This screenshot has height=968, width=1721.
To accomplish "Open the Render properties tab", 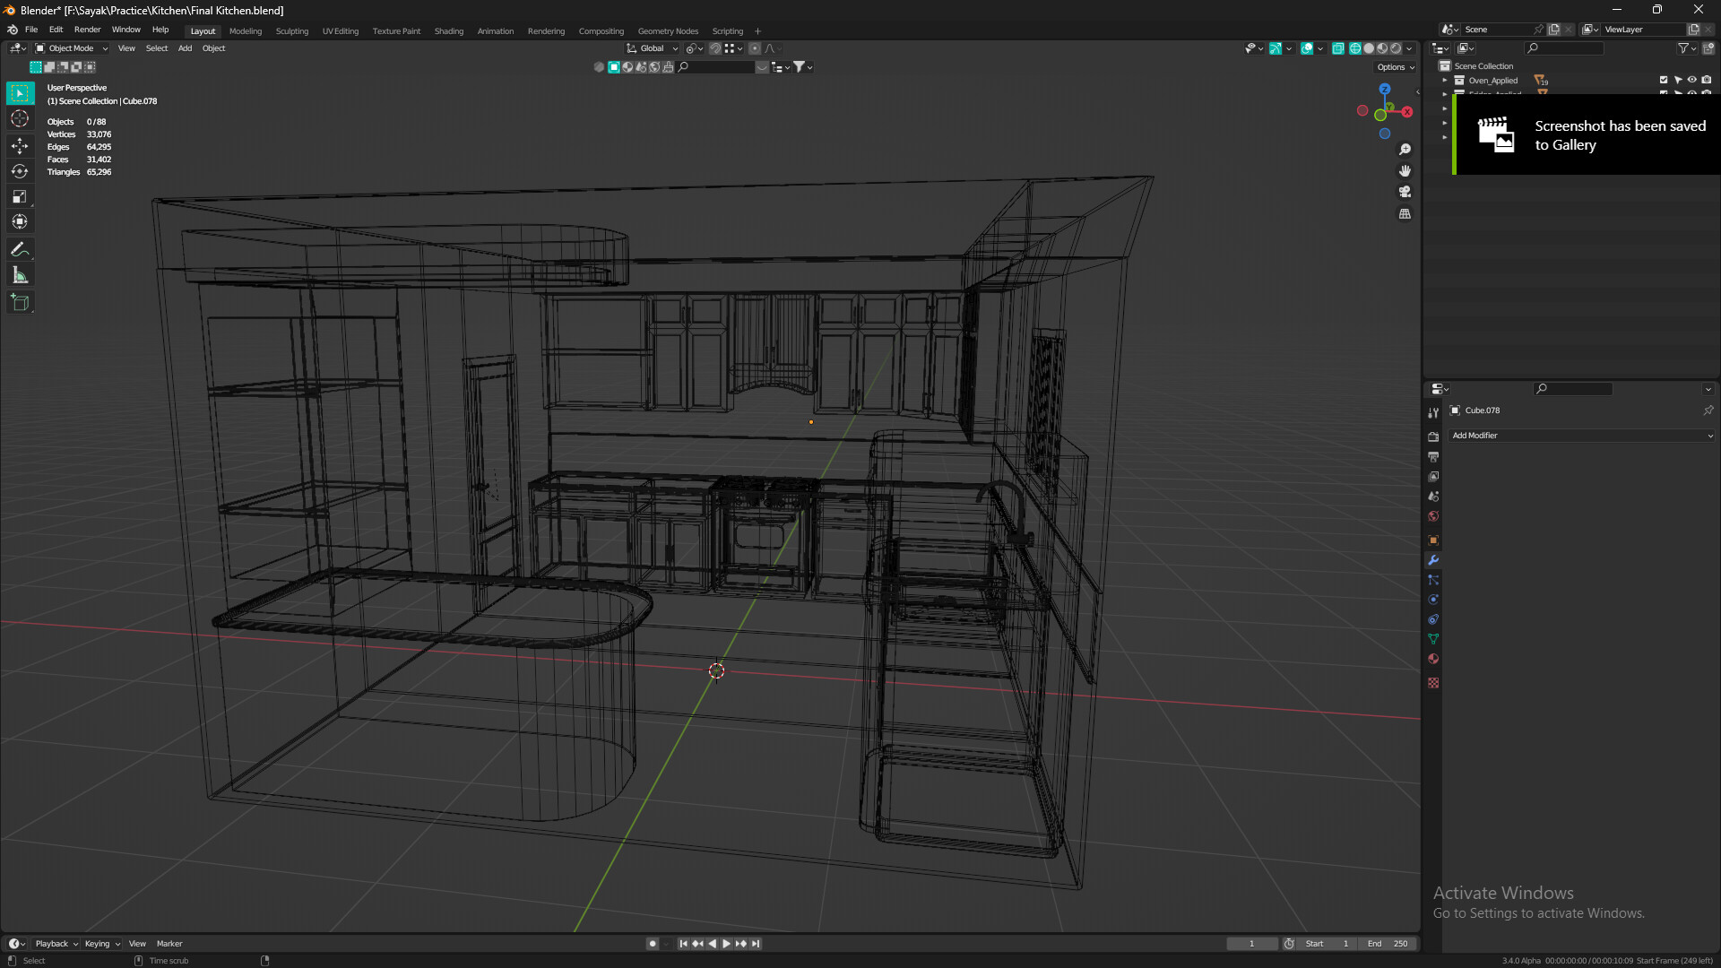I will point(1433,436).
